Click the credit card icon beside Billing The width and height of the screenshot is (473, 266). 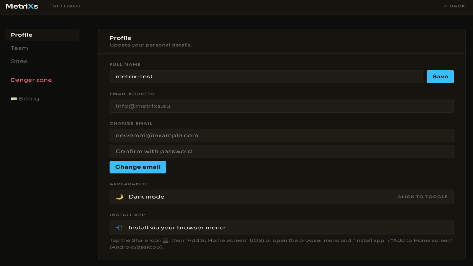coord(14,99)
